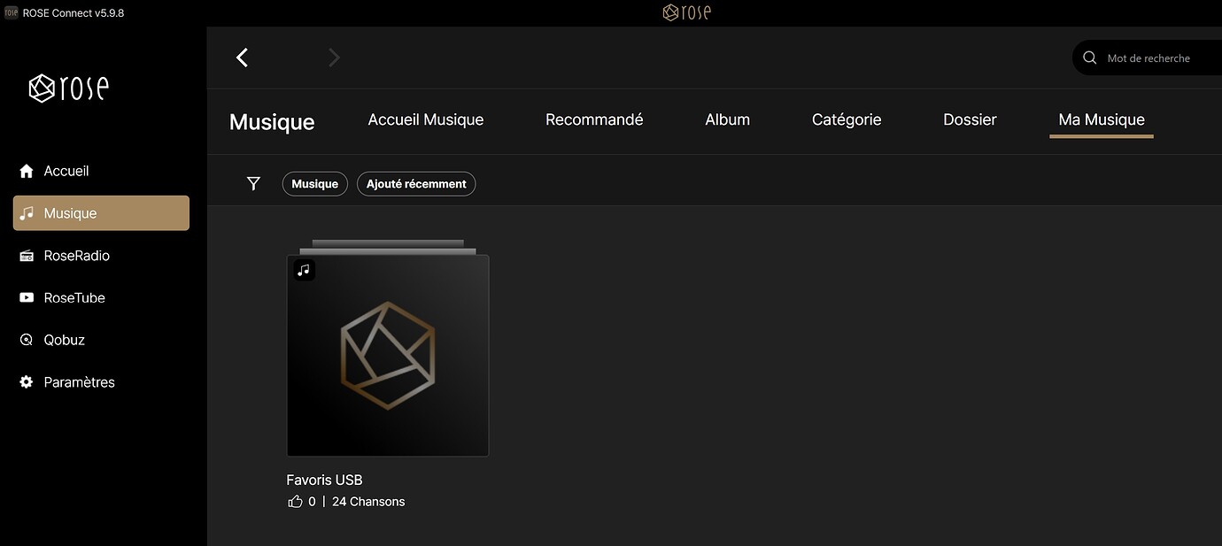Focus the Mot de recherche search field
This screenshot has height=546, width=1222.
[x=1148, y=58]
